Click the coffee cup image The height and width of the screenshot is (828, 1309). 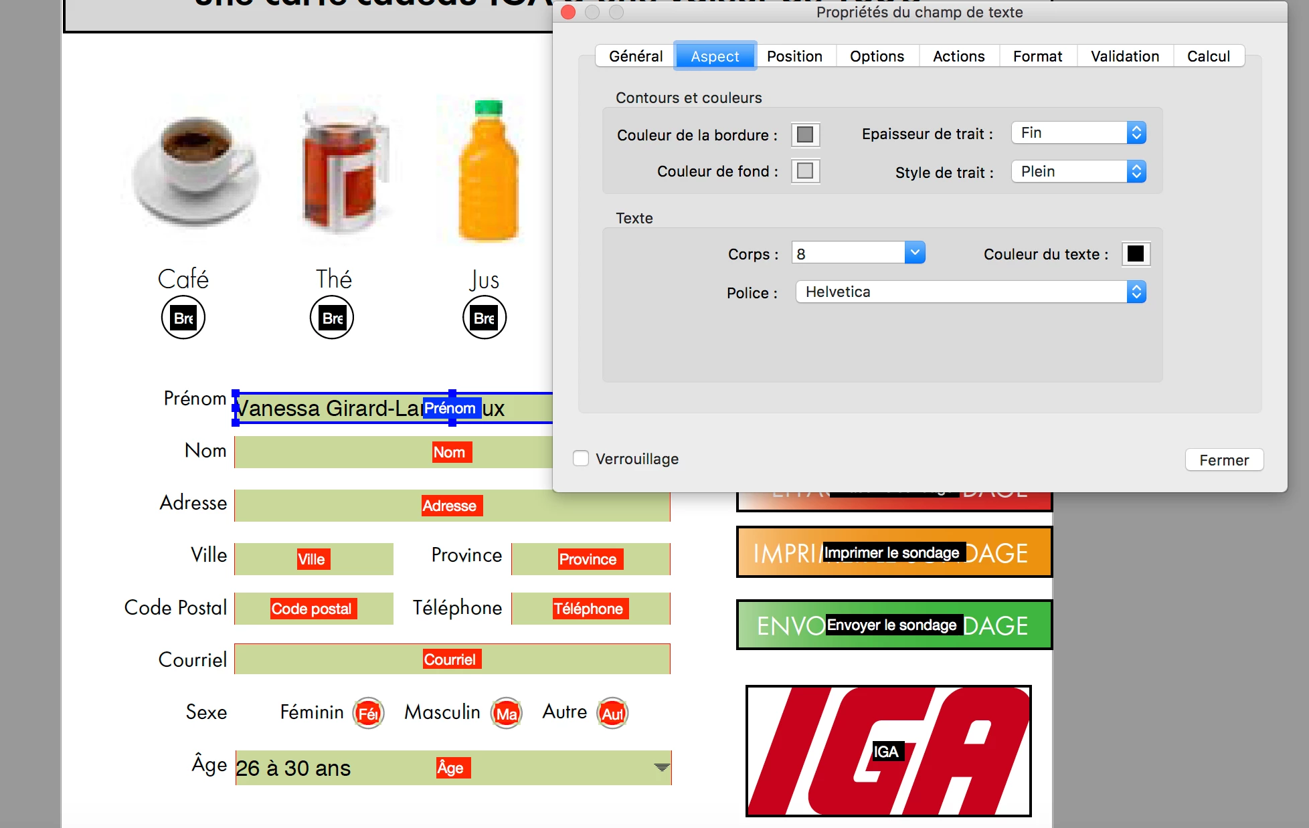pos(196,170)
